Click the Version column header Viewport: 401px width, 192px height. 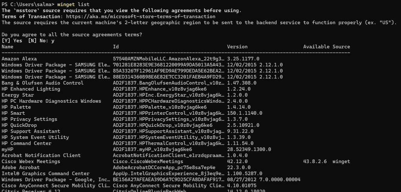(237, 47)
